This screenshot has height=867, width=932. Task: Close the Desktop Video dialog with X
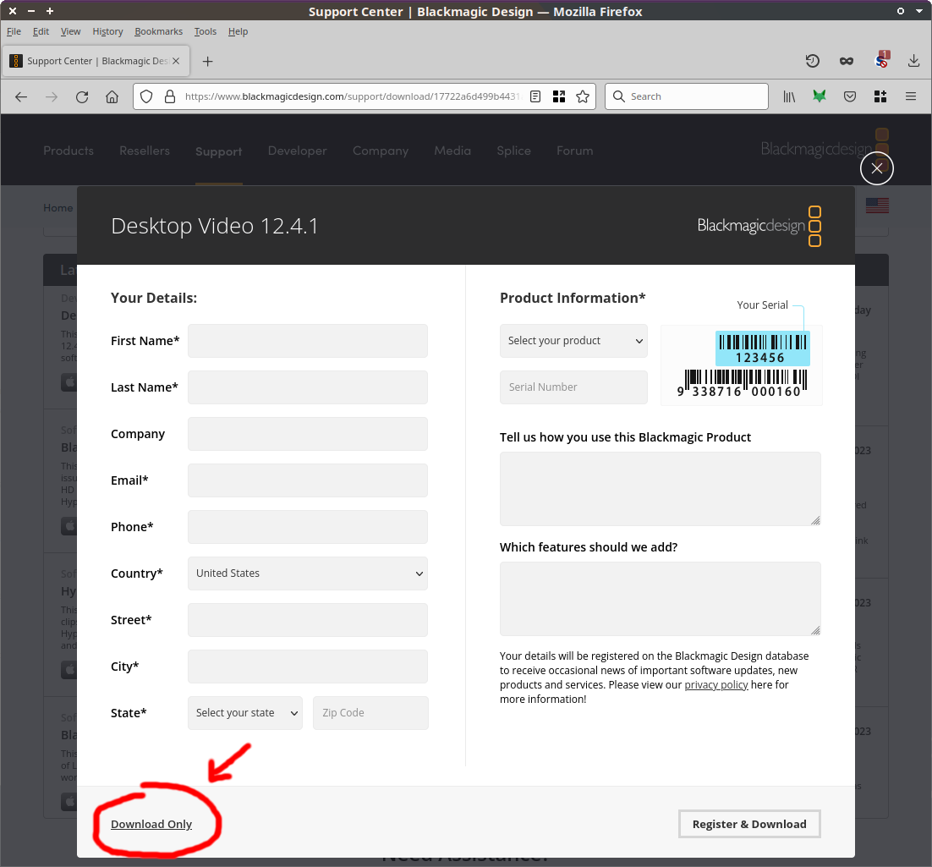876,168
